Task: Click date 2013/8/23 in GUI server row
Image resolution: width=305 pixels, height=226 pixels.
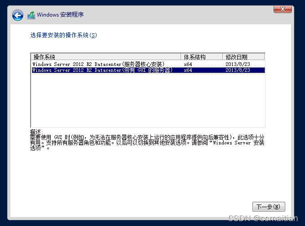Action: click(x=238, y=70)
